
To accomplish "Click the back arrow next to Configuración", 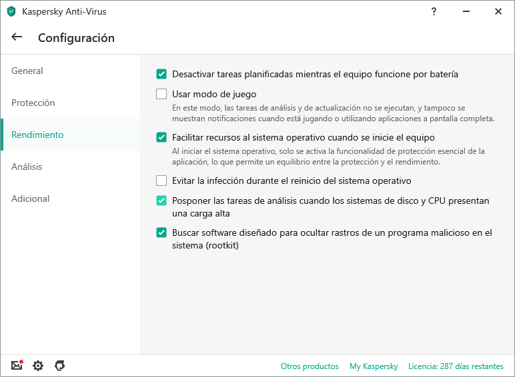I will [x=17, y=37].
